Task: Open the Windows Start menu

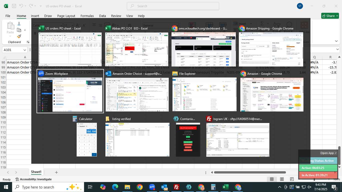Action: click(6, 187)
